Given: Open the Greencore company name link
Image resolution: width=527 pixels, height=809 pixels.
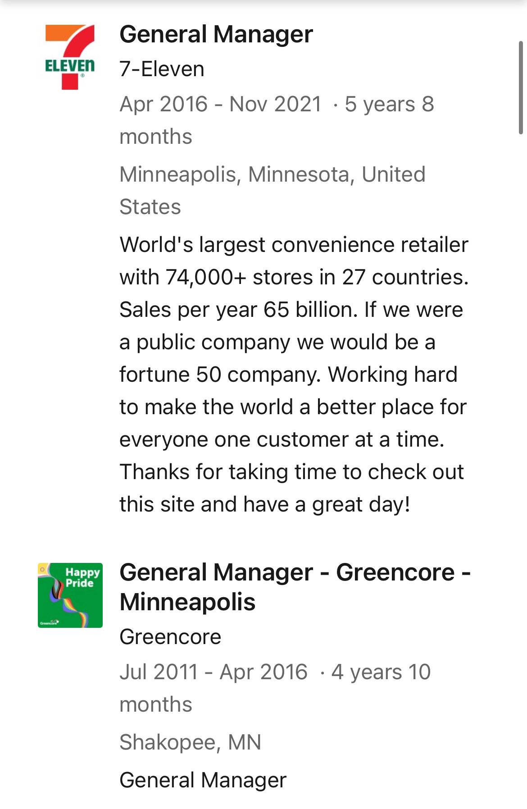Looking at the screenshot, I should click(171, 637).
